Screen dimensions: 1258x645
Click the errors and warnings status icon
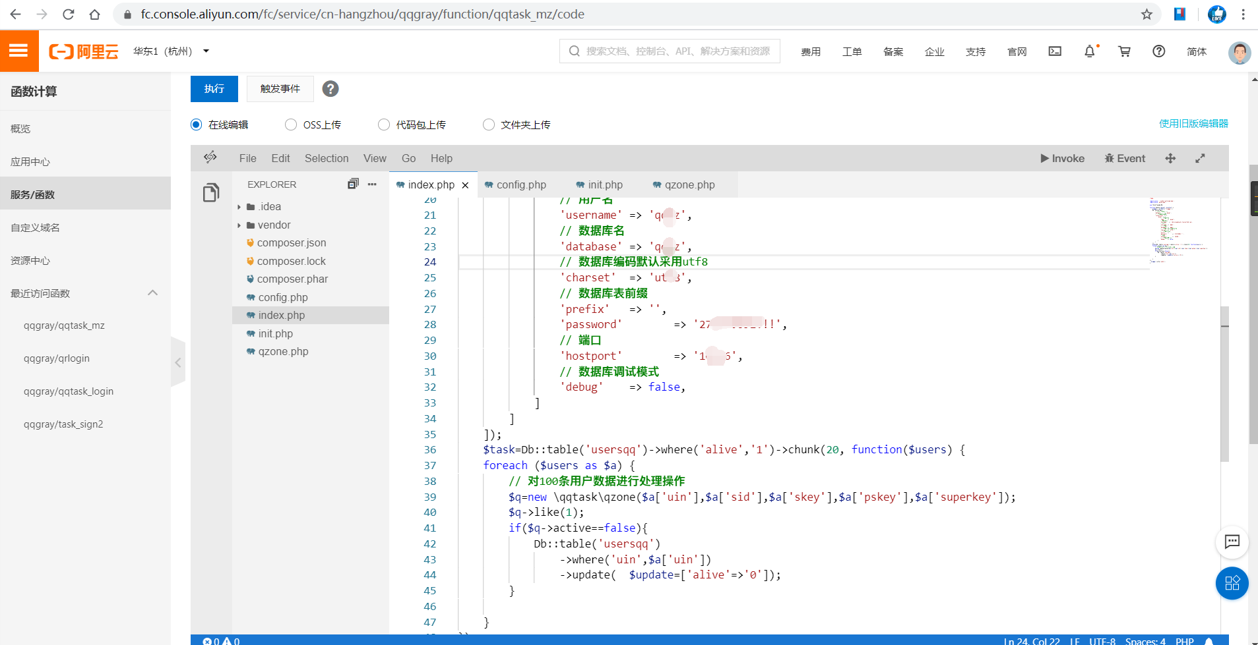221,640
